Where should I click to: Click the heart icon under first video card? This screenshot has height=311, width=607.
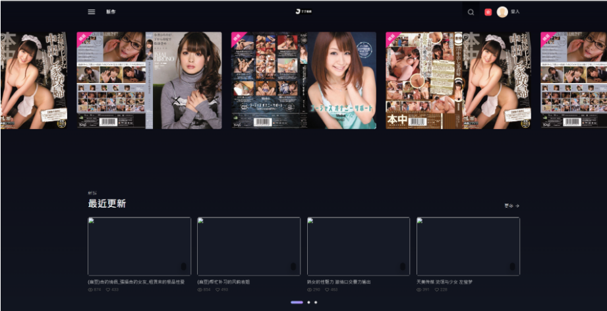click(107, 289)
